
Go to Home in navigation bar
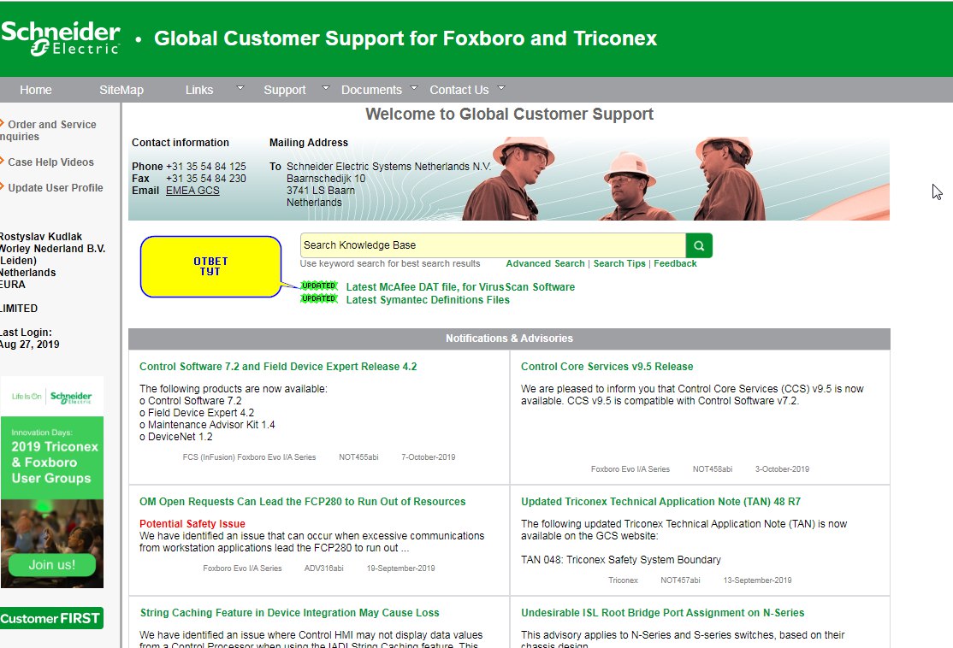click(x=36, y=90)
